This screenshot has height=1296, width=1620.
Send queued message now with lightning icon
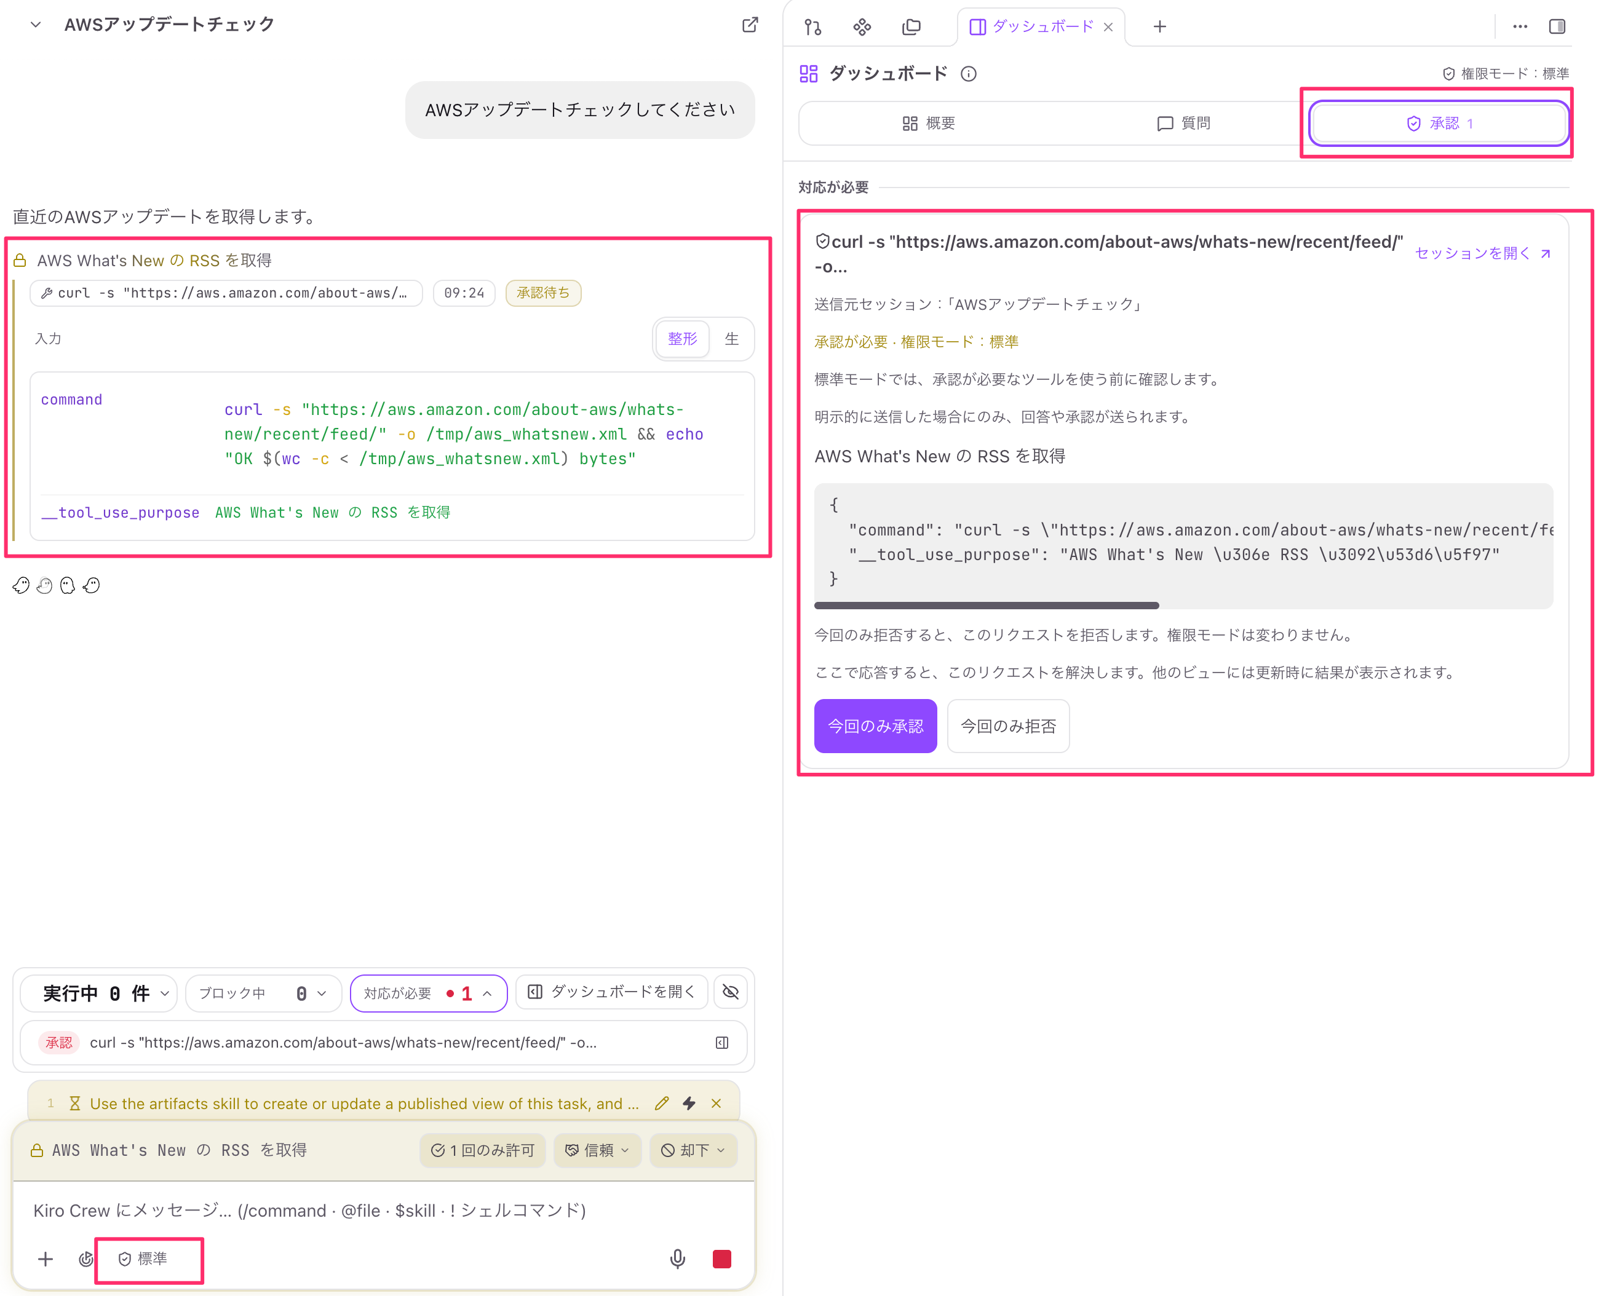coord(689,1104)
